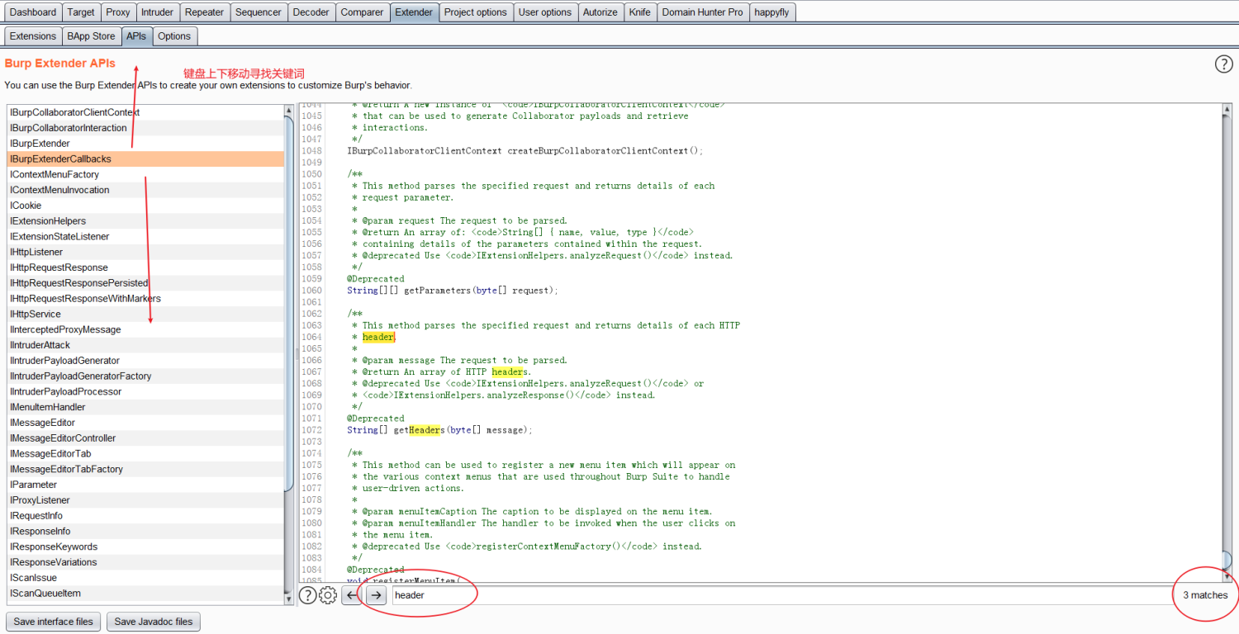Select IInterceptedProxyMessage in the list
The width and height of the screenshot is (1239, 634).
(145, 329)
